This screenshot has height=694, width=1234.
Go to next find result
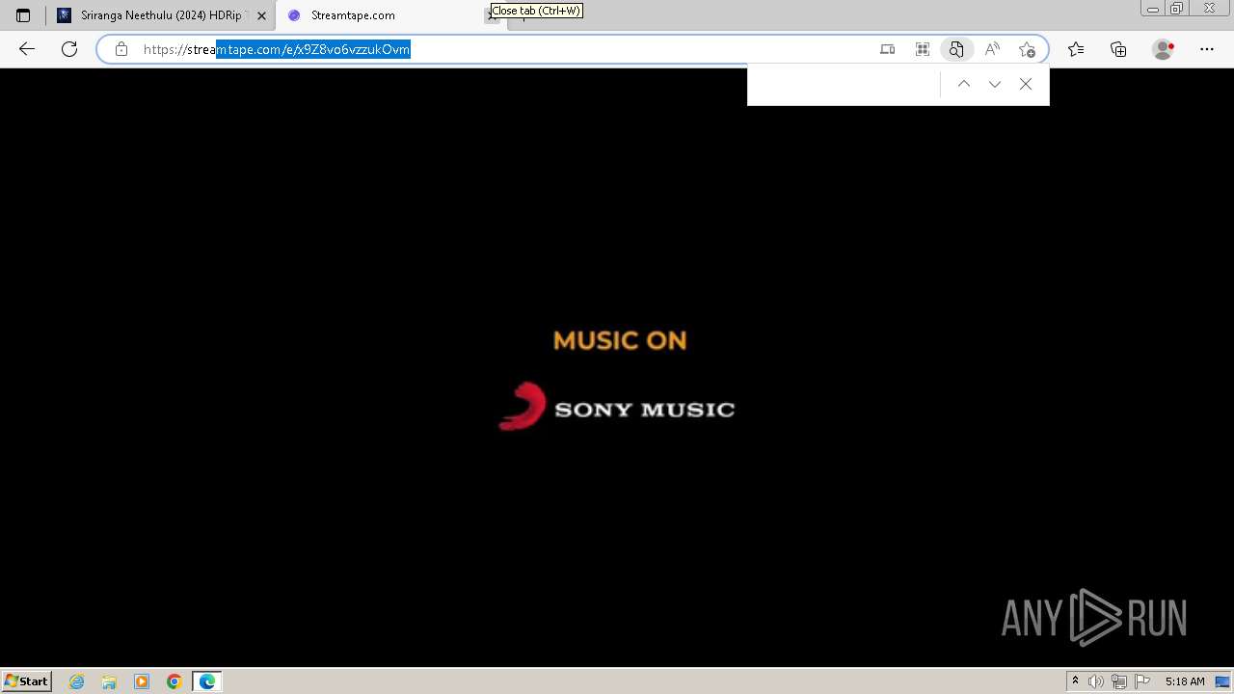click(x=995, y=84)
